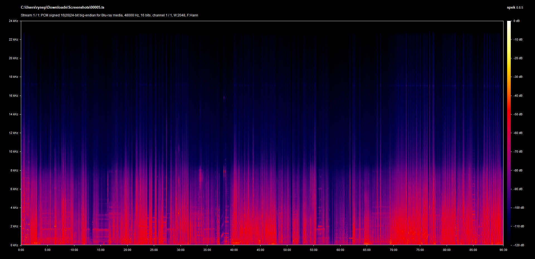Click the -120 dB scale label
This screenshot has height=259, width=535.
click(x=519, y=245)
